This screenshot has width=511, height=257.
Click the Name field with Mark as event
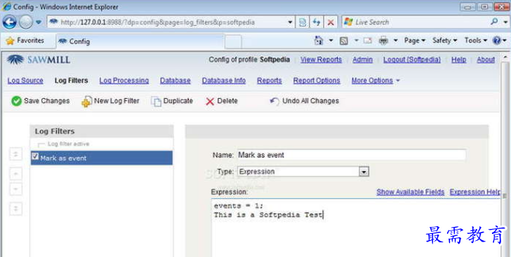click(x=351, y=155)
